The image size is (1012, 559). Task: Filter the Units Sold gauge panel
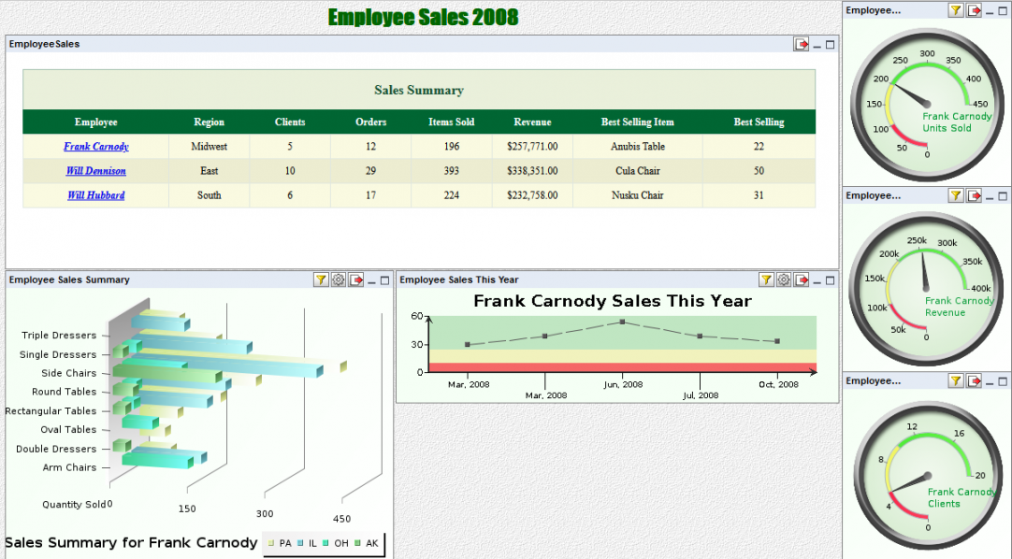coord(956,10)
